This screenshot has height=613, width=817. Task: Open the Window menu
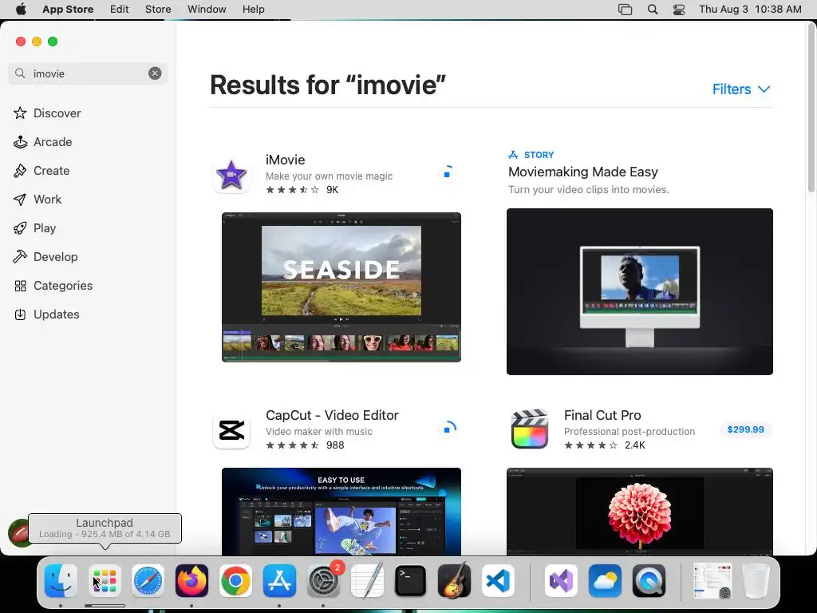pos(207,10)
